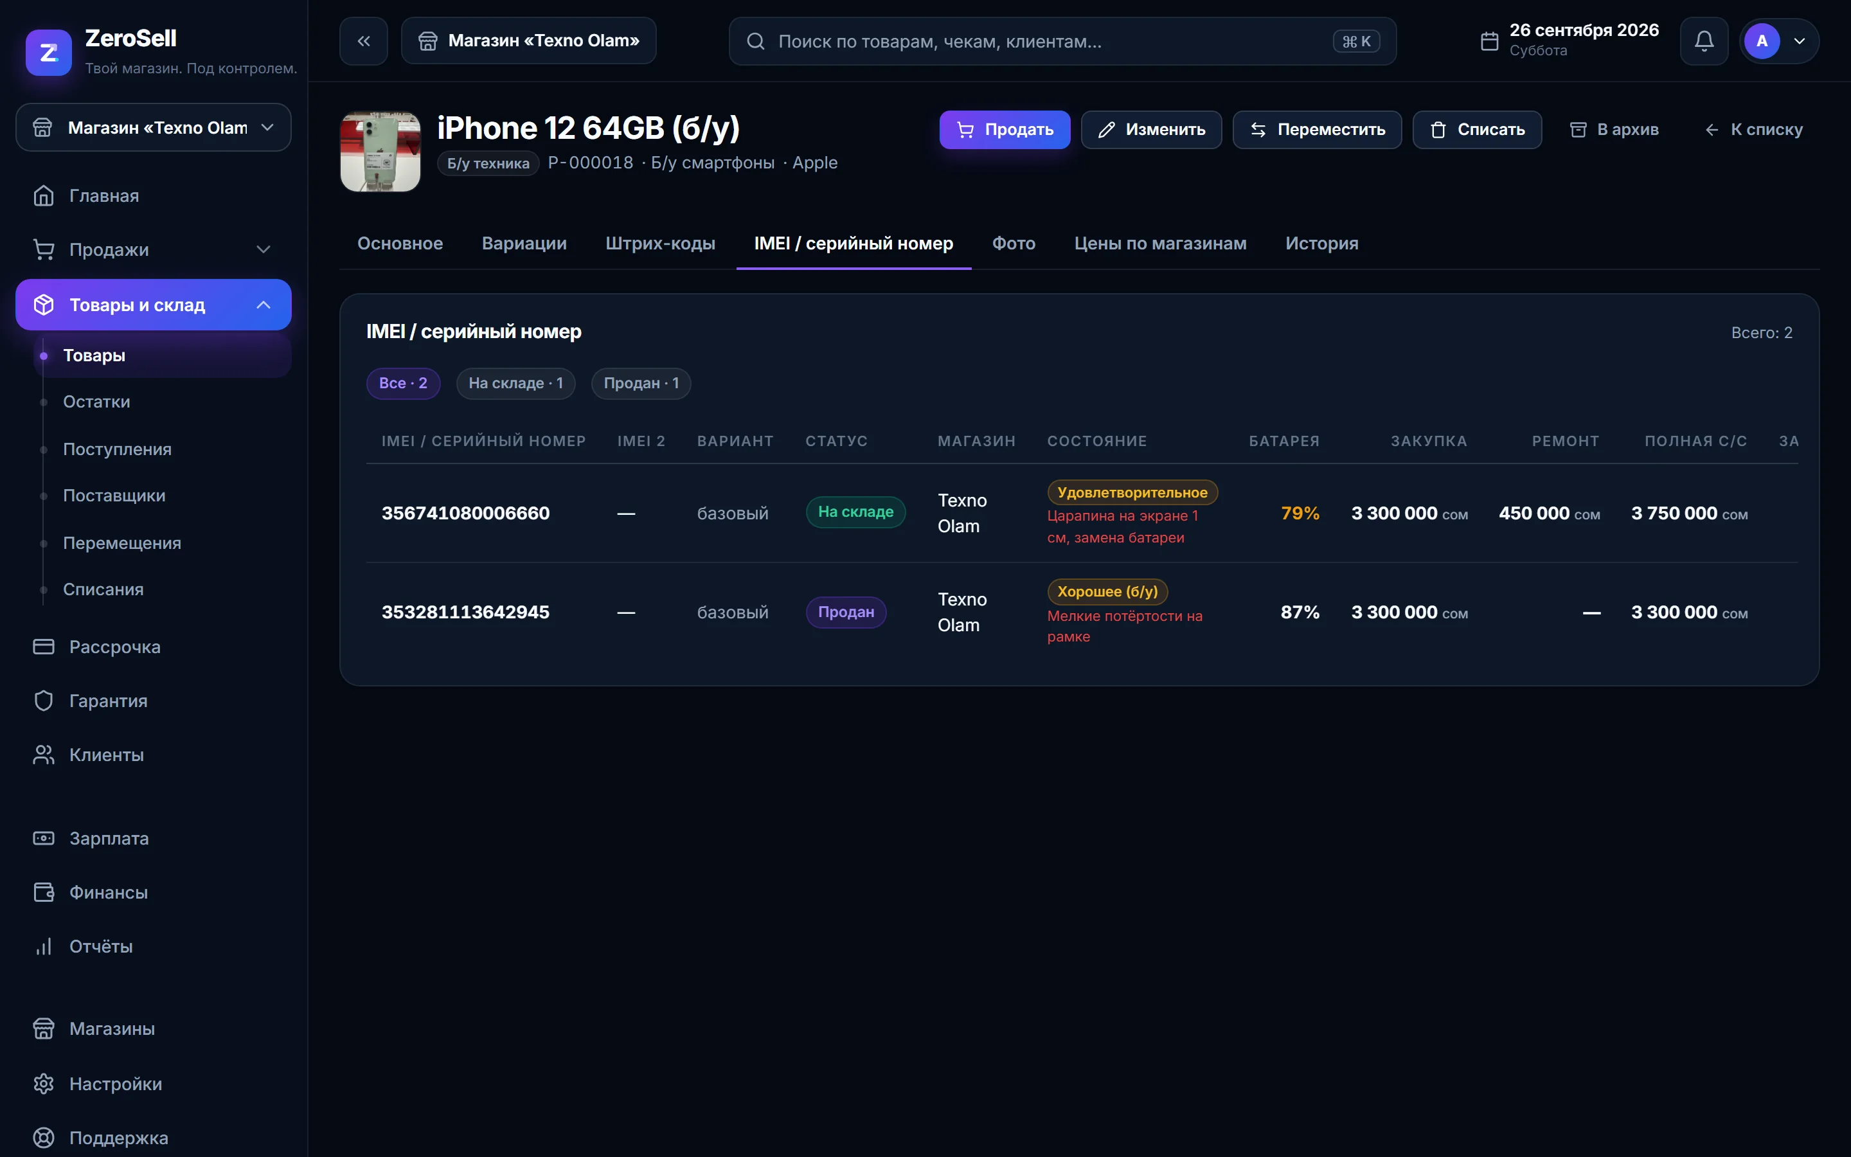1851x1157 pixels.
Task: Filter IMEI list by Продан · 1
Action: (641, 383)
